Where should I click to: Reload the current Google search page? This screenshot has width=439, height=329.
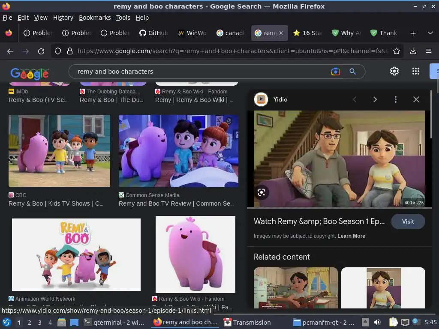[x=41, y=51]
